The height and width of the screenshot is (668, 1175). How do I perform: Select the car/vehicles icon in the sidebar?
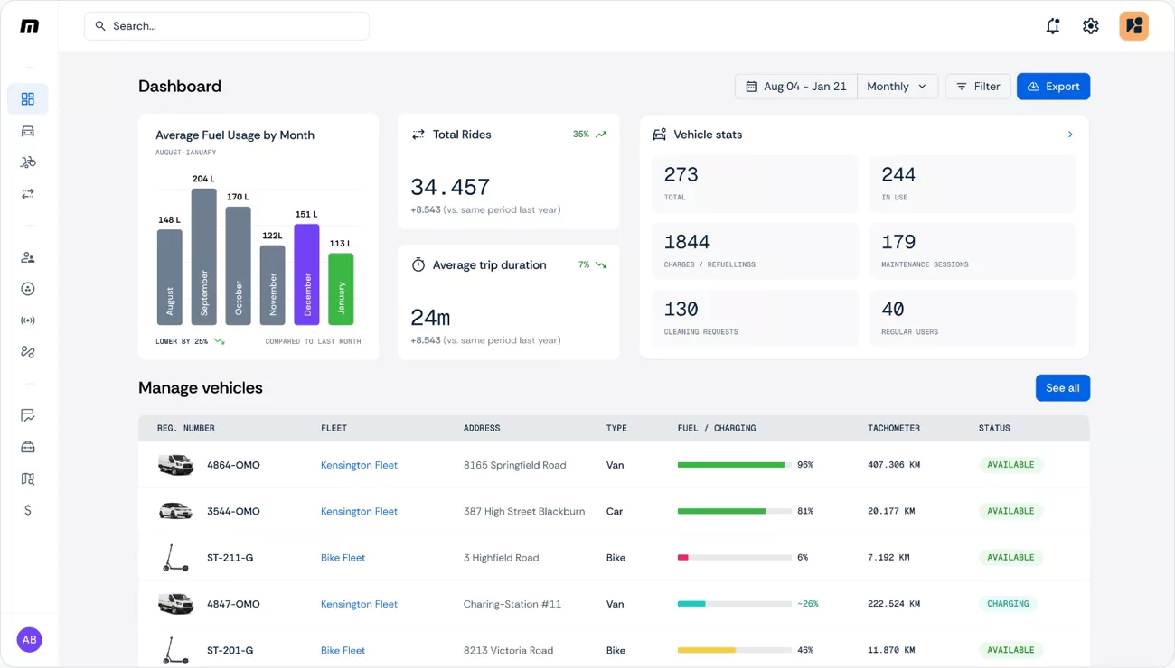(x=27, y=130)
